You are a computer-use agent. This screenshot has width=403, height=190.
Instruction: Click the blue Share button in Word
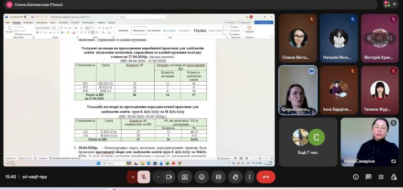point(264,23)
